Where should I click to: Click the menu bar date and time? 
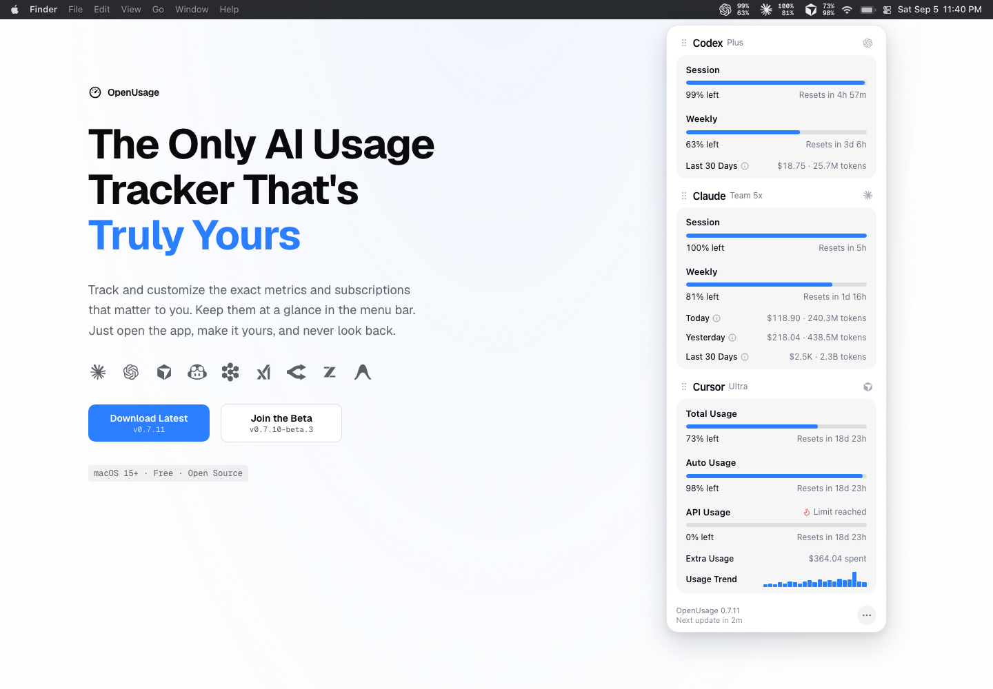[x=939, y=10]
